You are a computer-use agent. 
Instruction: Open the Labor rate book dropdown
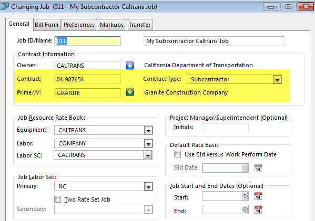(x=148, y=144)
